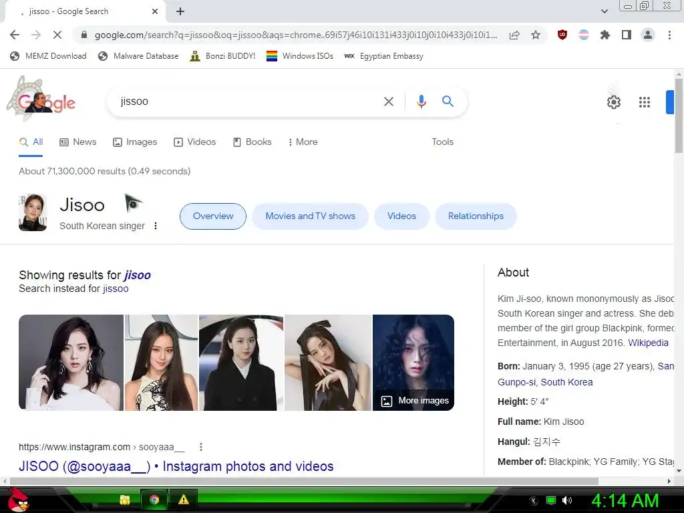Go back with the browser back arrow
The height and width of the screenshot is (513, 684).
point(15,35)
